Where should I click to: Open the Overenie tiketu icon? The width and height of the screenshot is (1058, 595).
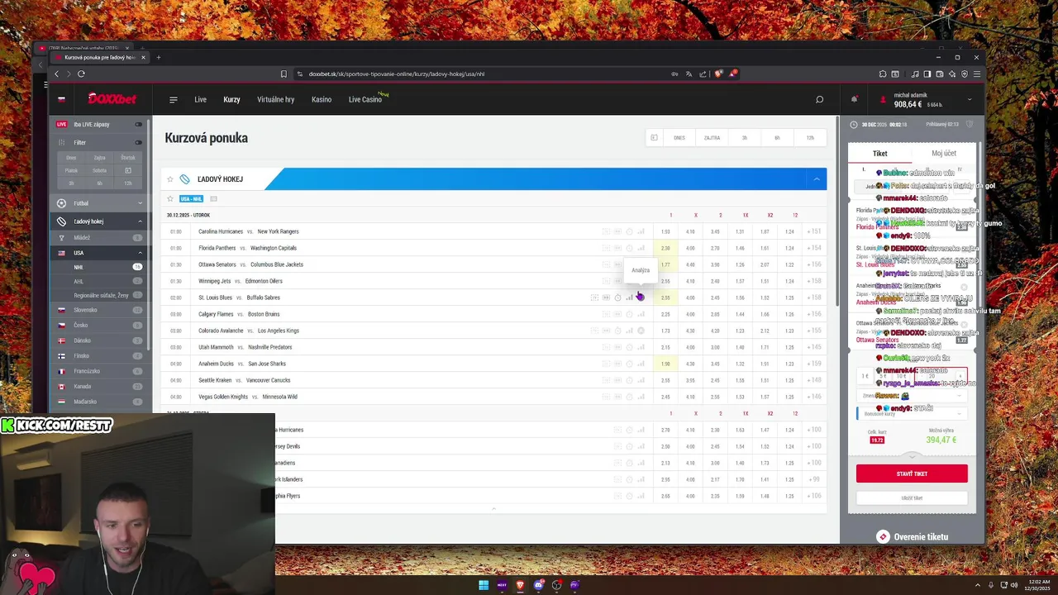click(x=883, y=537)
